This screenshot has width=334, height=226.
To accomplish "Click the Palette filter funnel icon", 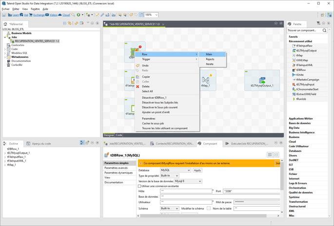I will (318, 23).
